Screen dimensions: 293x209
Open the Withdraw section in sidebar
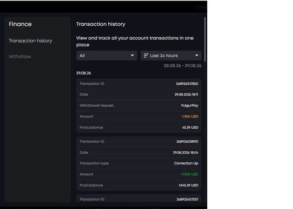click(x=20, y=56)
